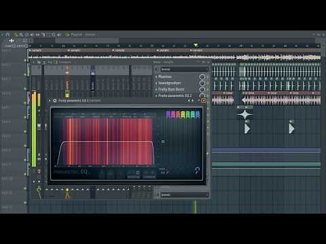This screenshot has height=244, width=326.
Task: Select the Playback speaker tool in playlist toolbar
Action: 59,35
